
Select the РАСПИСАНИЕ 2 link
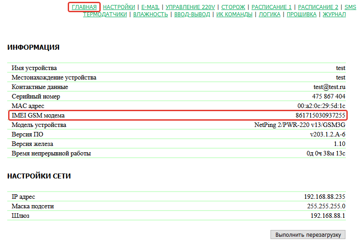point(318,7)
